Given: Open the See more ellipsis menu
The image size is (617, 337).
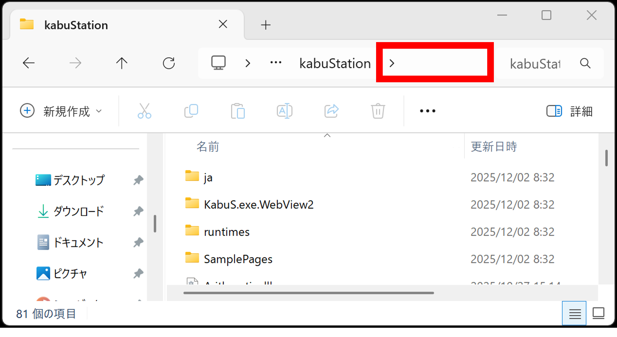Looking at the screenshot, I should [427, 111].
